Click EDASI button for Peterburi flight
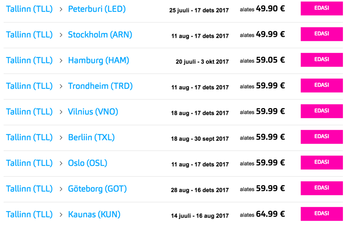 [321, 8]
